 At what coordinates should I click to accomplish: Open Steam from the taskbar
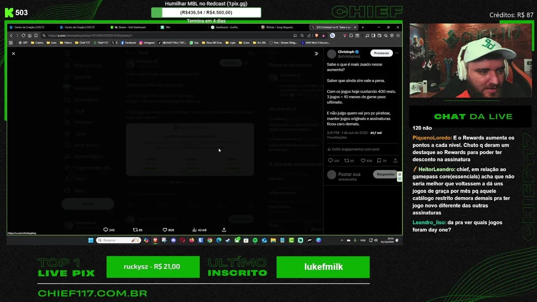click(228, 240)
